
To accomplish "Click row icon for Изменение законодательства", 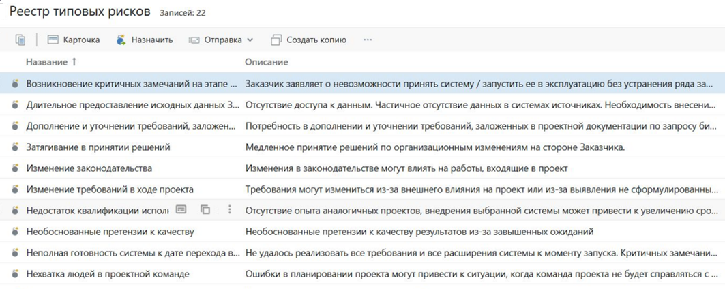I will 15,169.
